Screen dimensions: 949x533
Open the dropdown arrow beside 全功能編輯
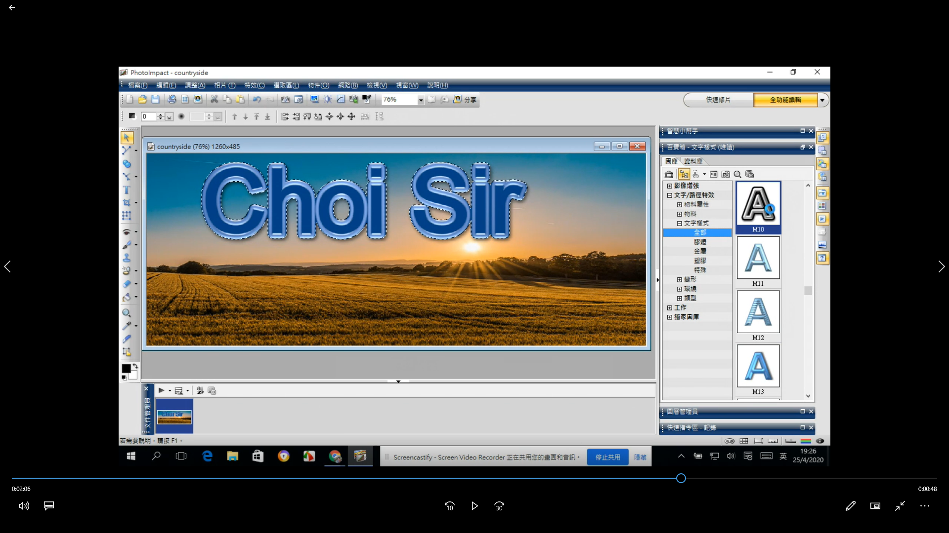click(x=822, y=100)
